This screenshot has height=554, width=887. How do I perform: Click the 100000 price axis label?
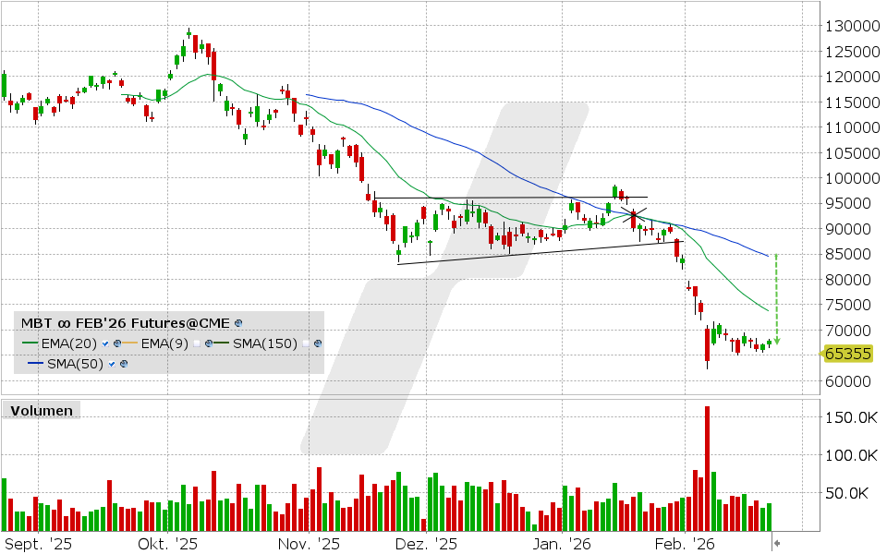pos(851,178)
